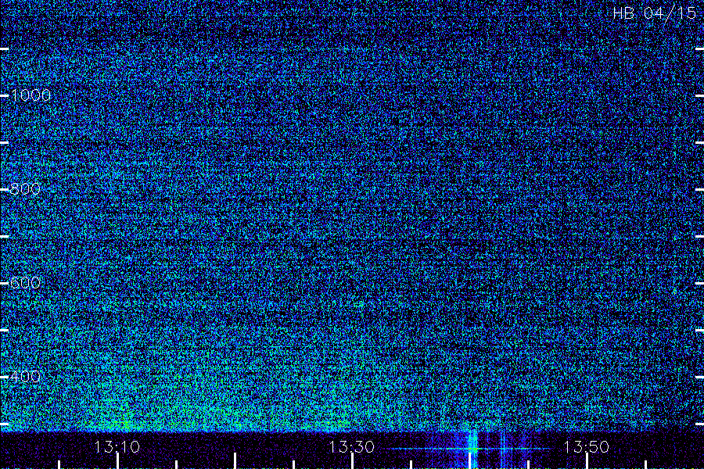Click the 400 frequency axis label
This screenshot has height=469, width=704.
click(25, 377)
